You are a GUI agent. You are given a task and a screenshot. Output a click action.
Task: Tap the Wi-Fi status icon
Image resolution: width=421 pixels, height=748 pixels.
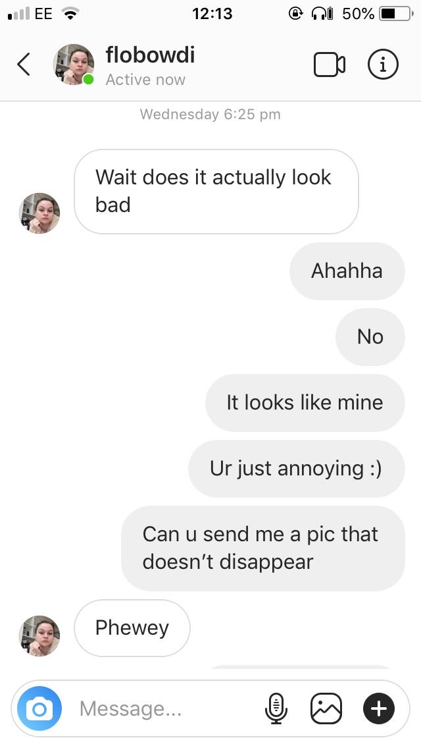(x=69, y=14)
